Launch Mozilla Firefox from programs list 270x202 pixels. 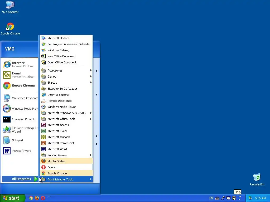pos(66,161)
